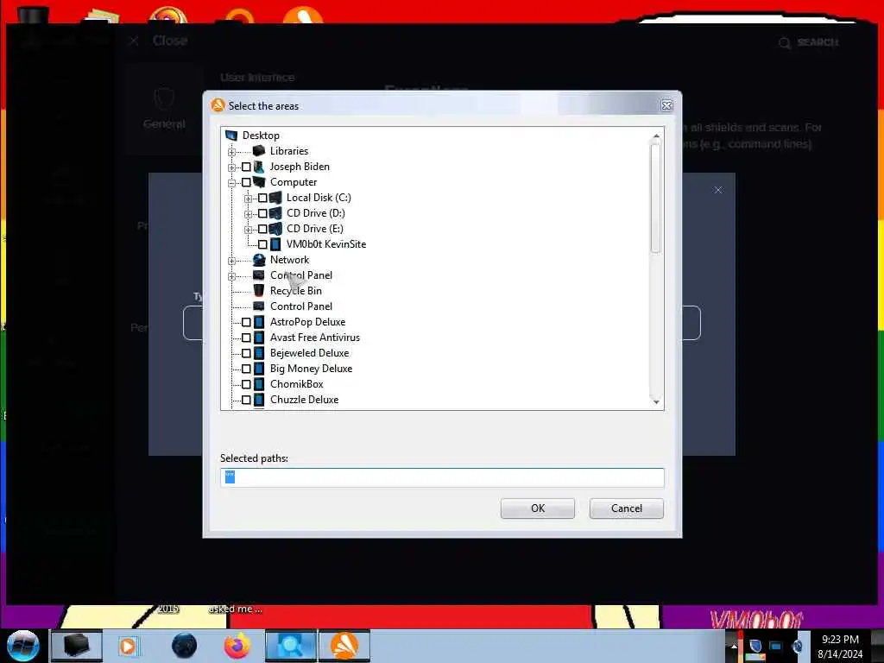Click the scroll down arrow of tree
Screen dimensions: 884x663
pyautogui.click(x=656, y=401)
